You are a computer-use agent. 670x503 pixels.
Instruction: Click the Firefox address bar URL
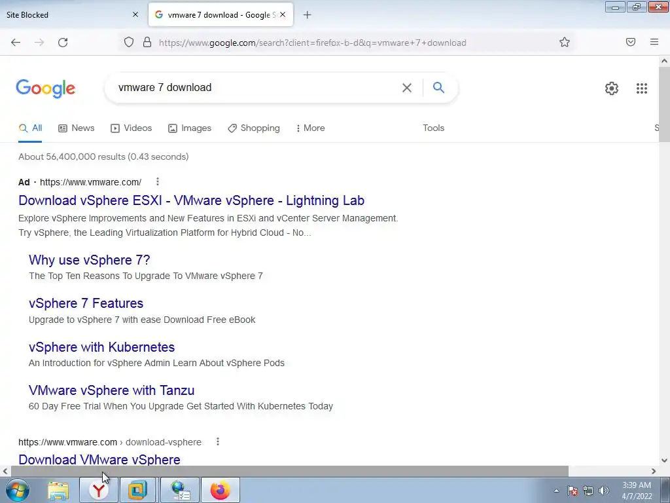(x=312, y=43)
